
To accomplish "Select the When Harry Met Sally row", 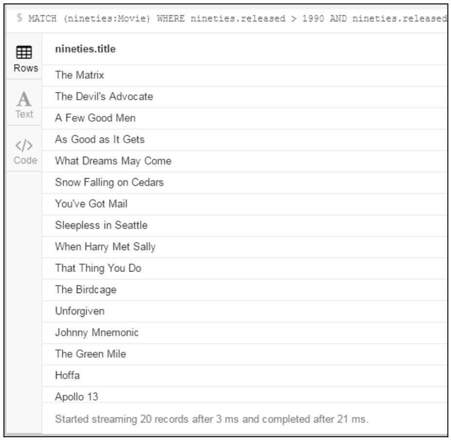I will click(245, 247).
